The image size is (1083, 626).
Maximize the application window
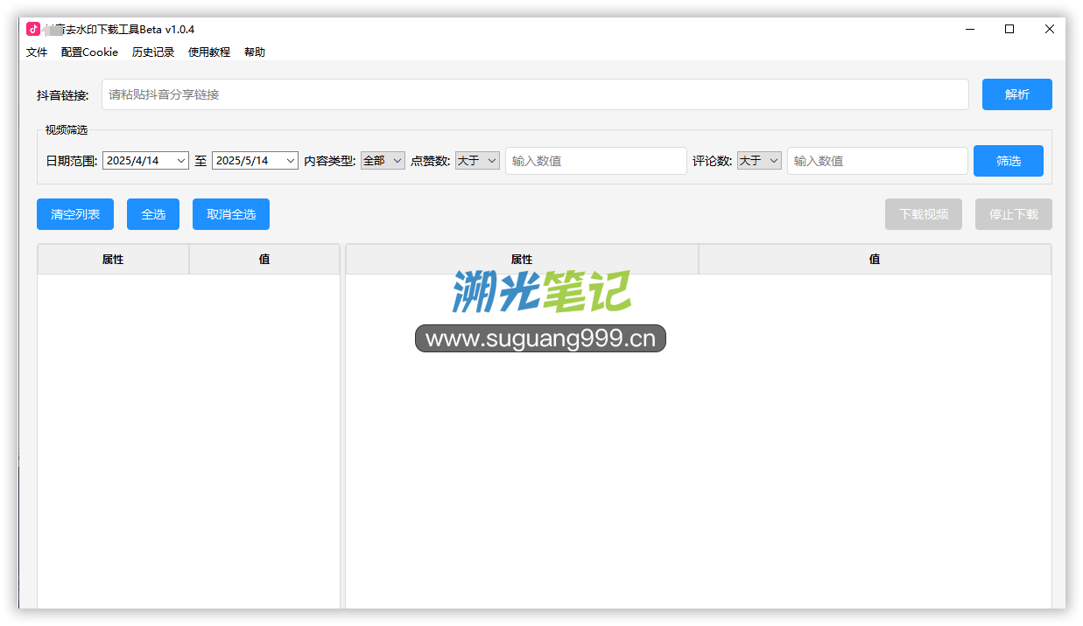[1009, 29]
